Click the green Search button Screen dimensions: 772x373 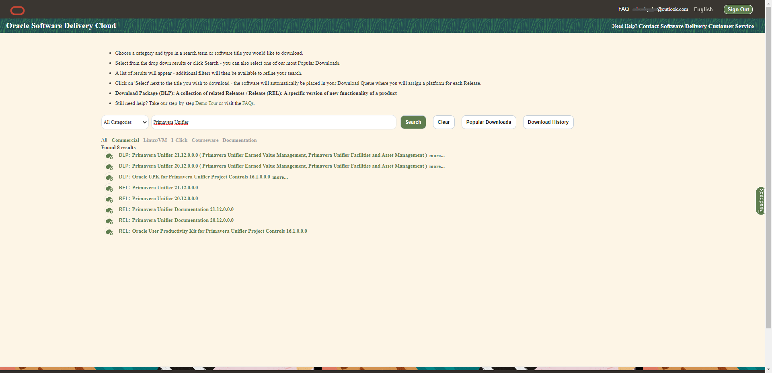413,122
